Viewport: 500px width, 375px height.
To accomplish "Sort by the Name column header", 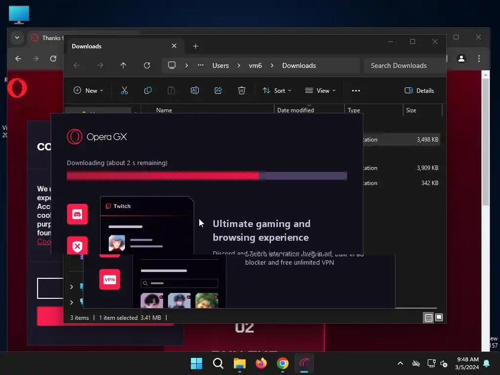I will (x=164, y=110).
